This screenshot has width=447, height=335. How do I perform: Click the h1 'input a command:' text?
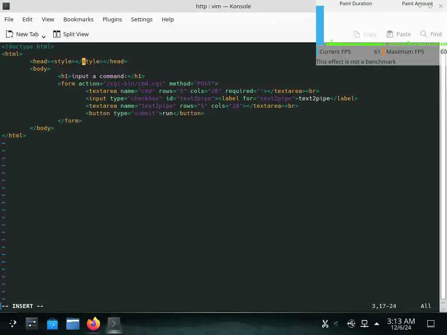pyautogui.click(x=100, y=76)
